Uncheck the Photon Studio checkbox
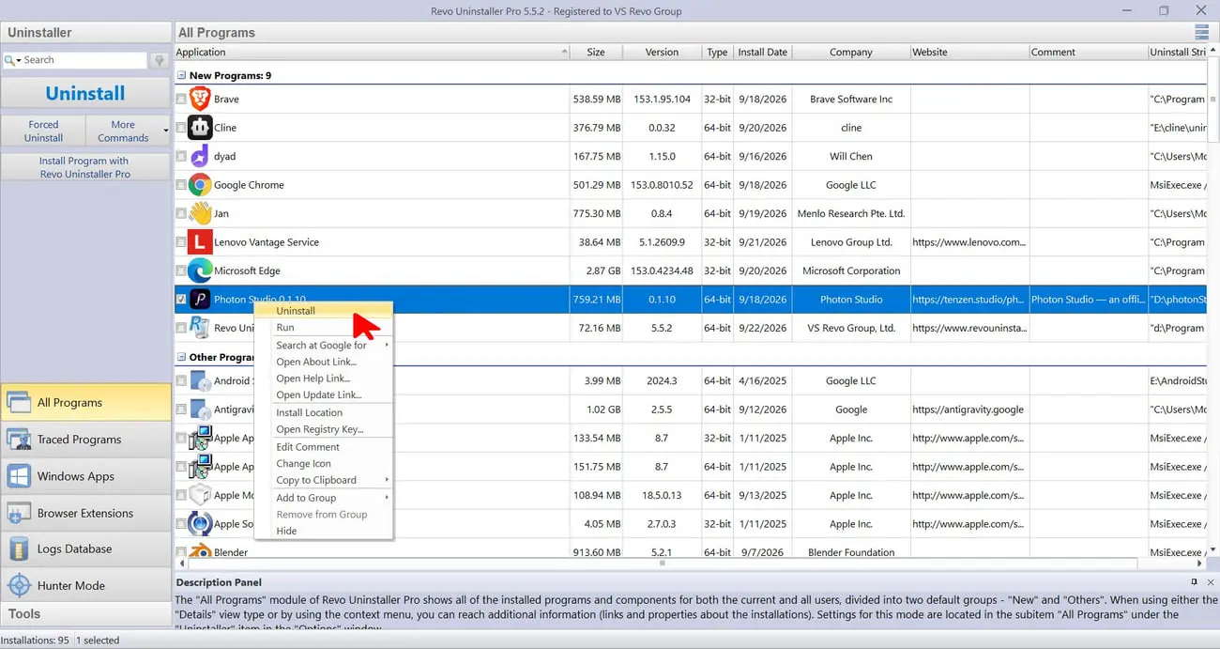The width and height of the screenshot is (1220, 649). [x=180, y=300]
